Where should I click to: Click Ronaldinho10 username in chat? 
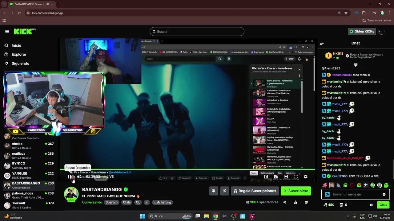click(x=341, y=75)
